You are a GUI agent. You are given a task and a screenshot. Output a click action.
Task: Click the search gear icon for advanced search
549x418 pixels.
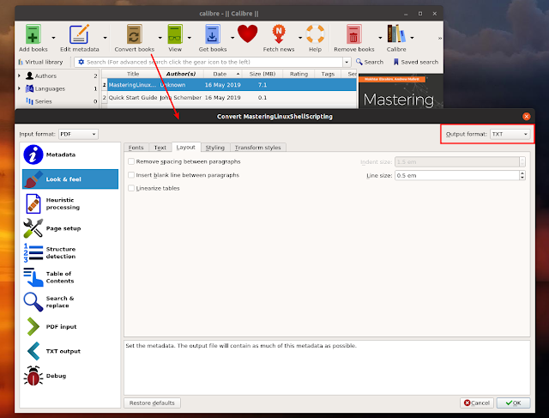pos(81,62)
